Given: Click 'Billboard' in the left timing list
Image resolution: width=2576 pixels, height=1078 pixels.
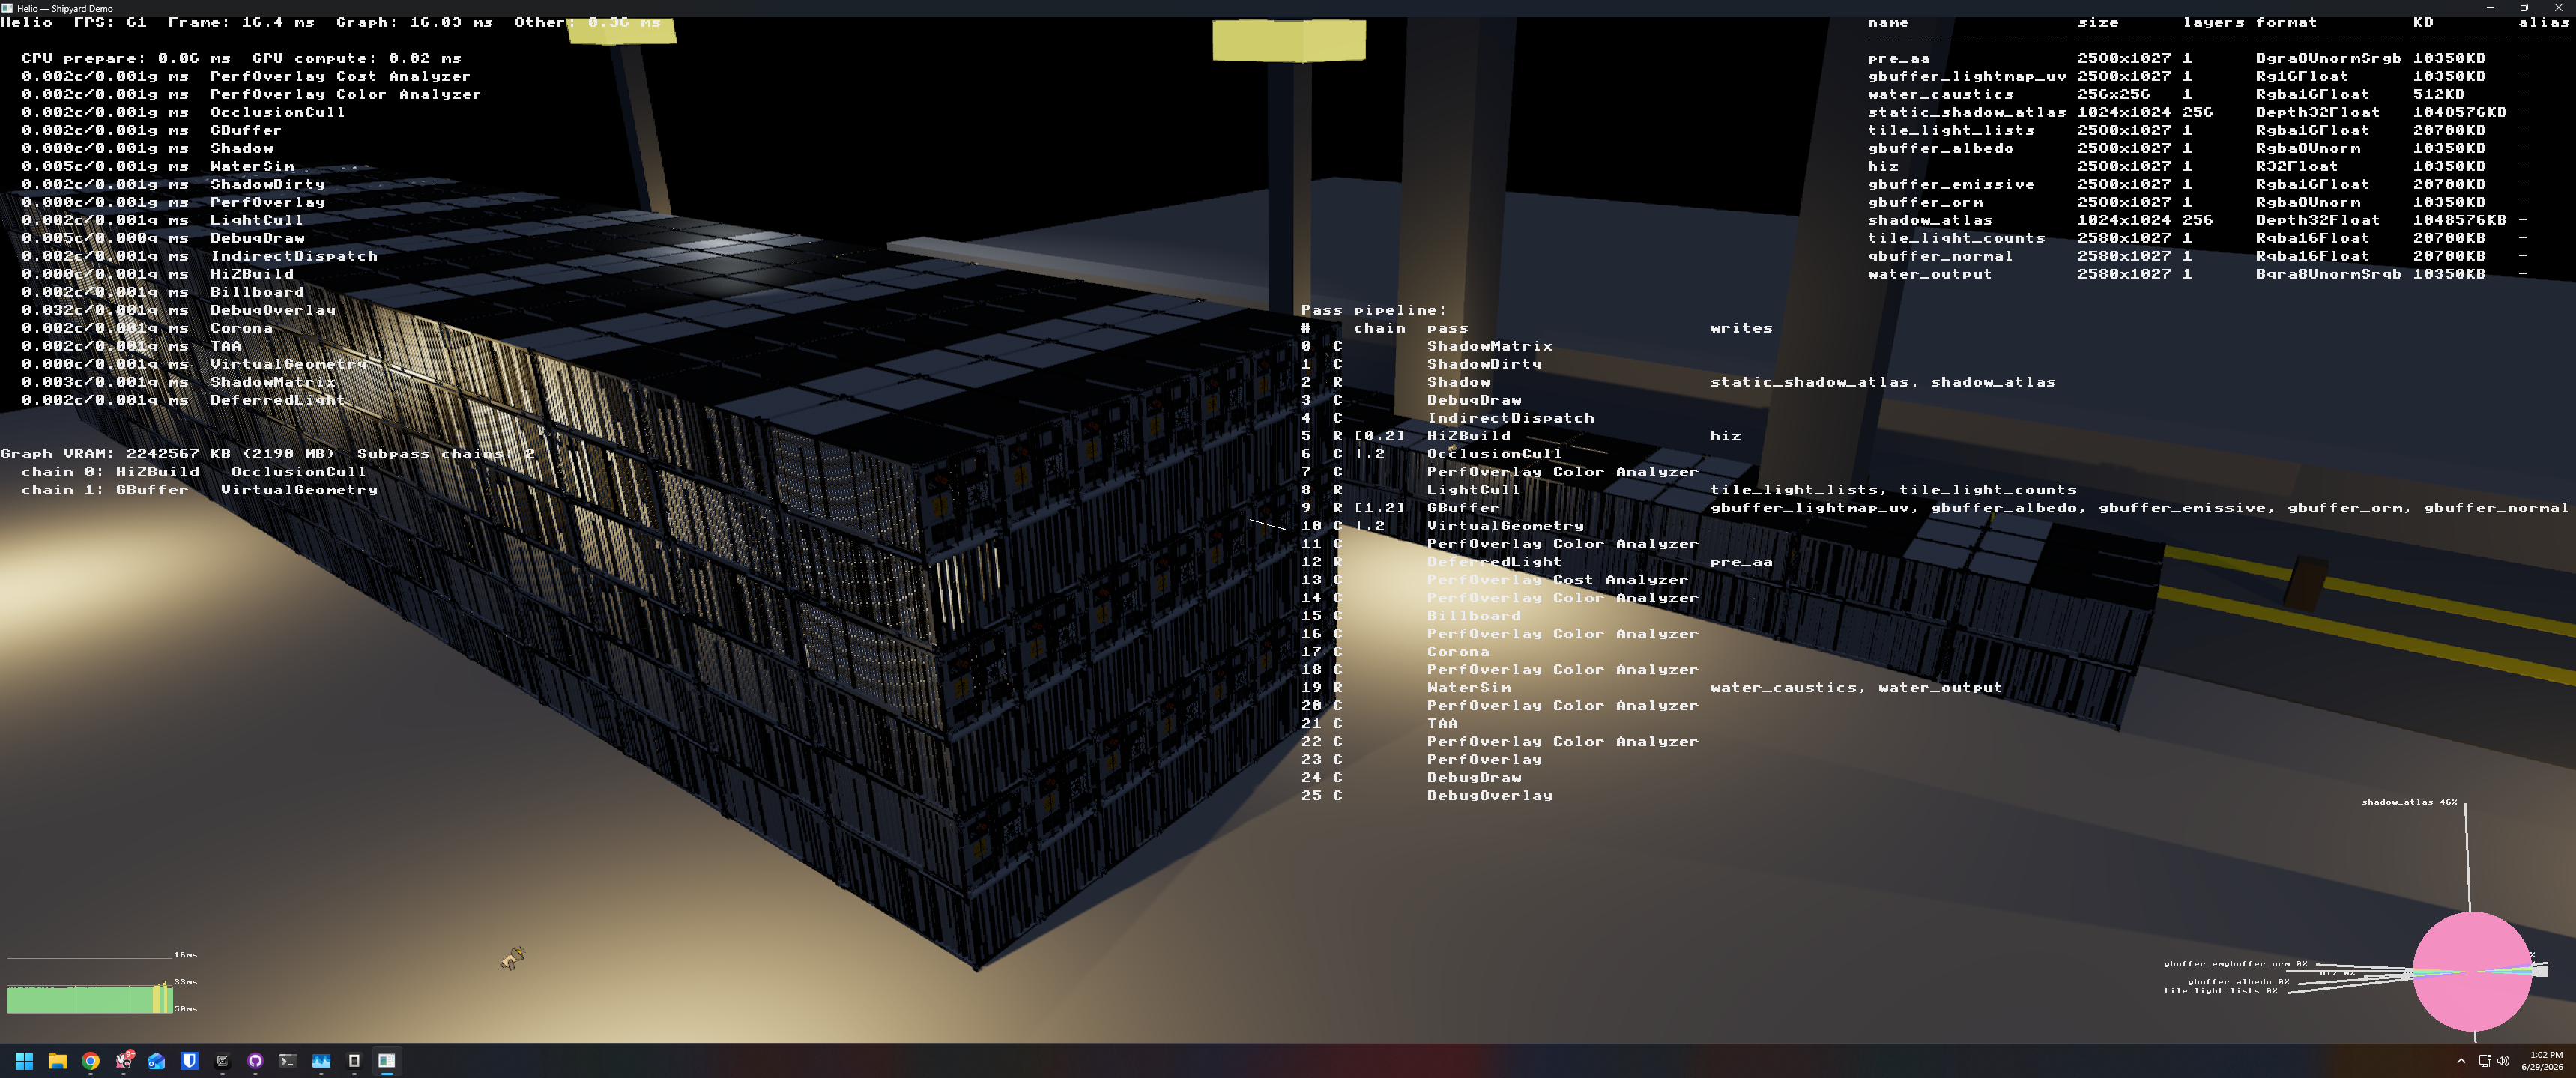Looking at the screenshot, I should [257, 292].
